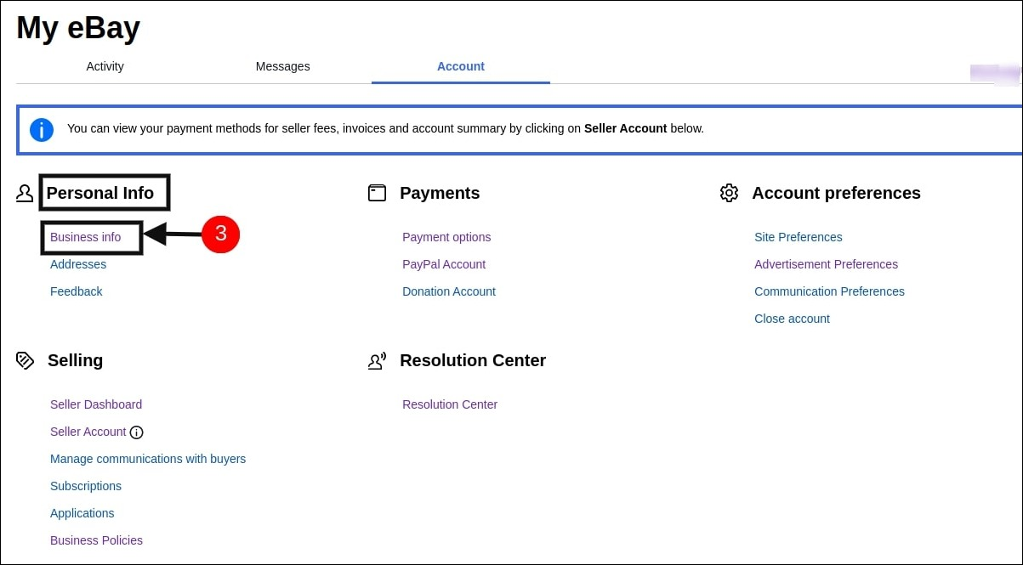Go to Addresses
Image resolution: width=1023 pixels, height=565 pixels.
pyautogui.click(x=78, y=264)
